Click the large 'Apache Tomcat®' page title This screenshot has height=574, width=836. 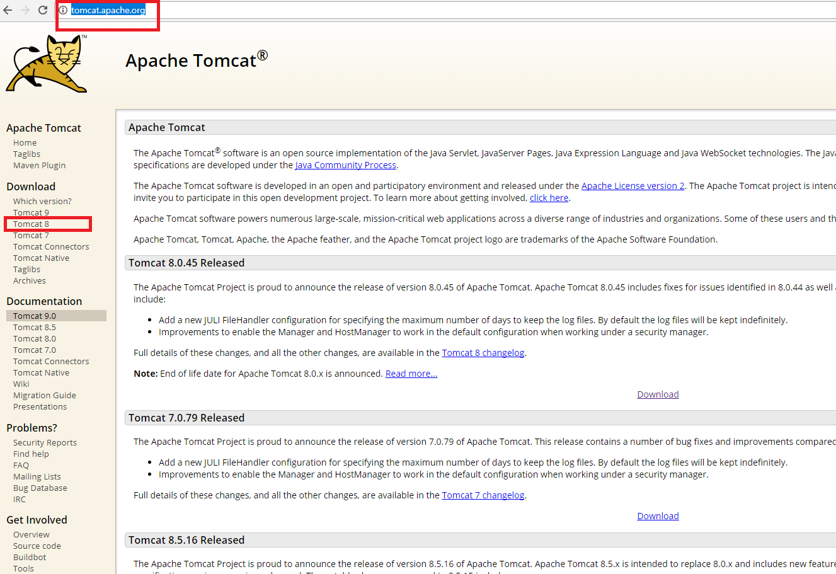click(197, 60)
